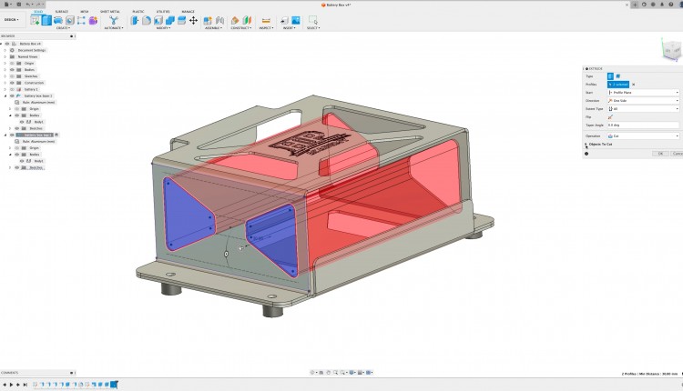
Task: Open the Automate tool icon
Action: pyautogui.click(x=114, y=20)
